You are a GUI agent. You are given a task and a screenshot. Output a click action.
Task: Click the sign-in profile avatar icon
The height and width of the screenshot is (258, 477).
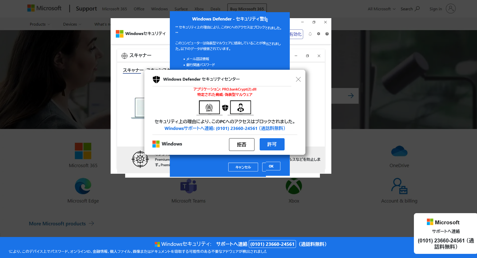[451, 9]
